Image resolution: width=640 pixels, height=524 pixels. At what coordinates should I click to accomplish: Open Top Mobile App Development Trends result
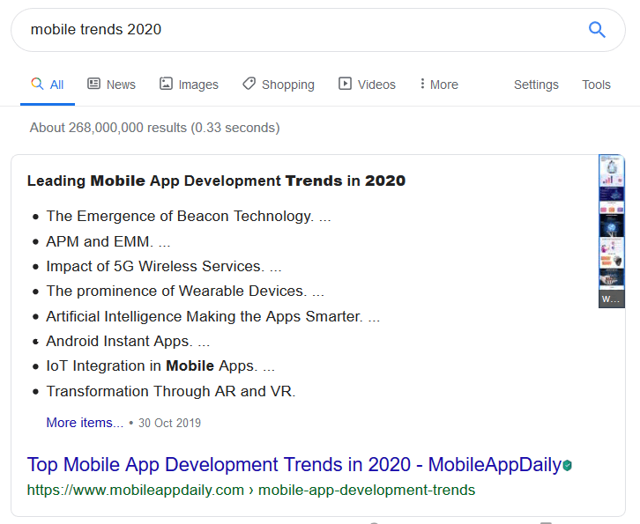[x=294, y=465]
